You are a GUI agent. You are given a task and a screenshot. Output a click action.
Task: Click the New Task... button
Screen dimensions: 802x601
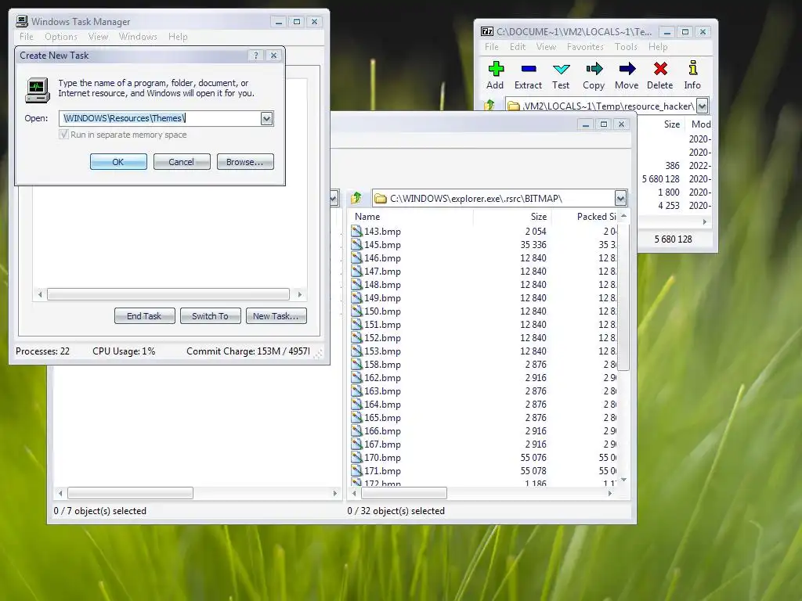276,316
